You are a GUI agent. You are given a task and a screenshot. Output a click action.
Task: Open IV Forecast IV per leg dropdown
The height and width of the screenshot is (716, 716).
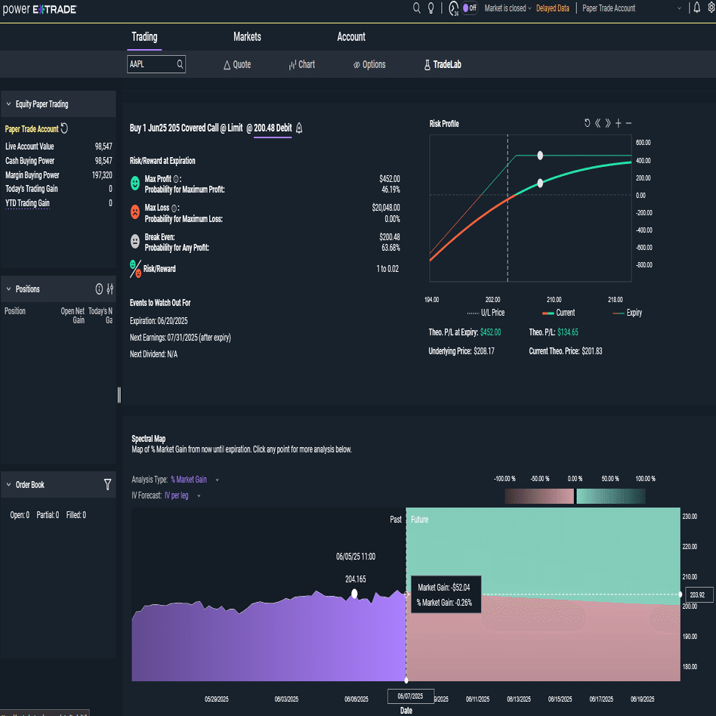182,495
